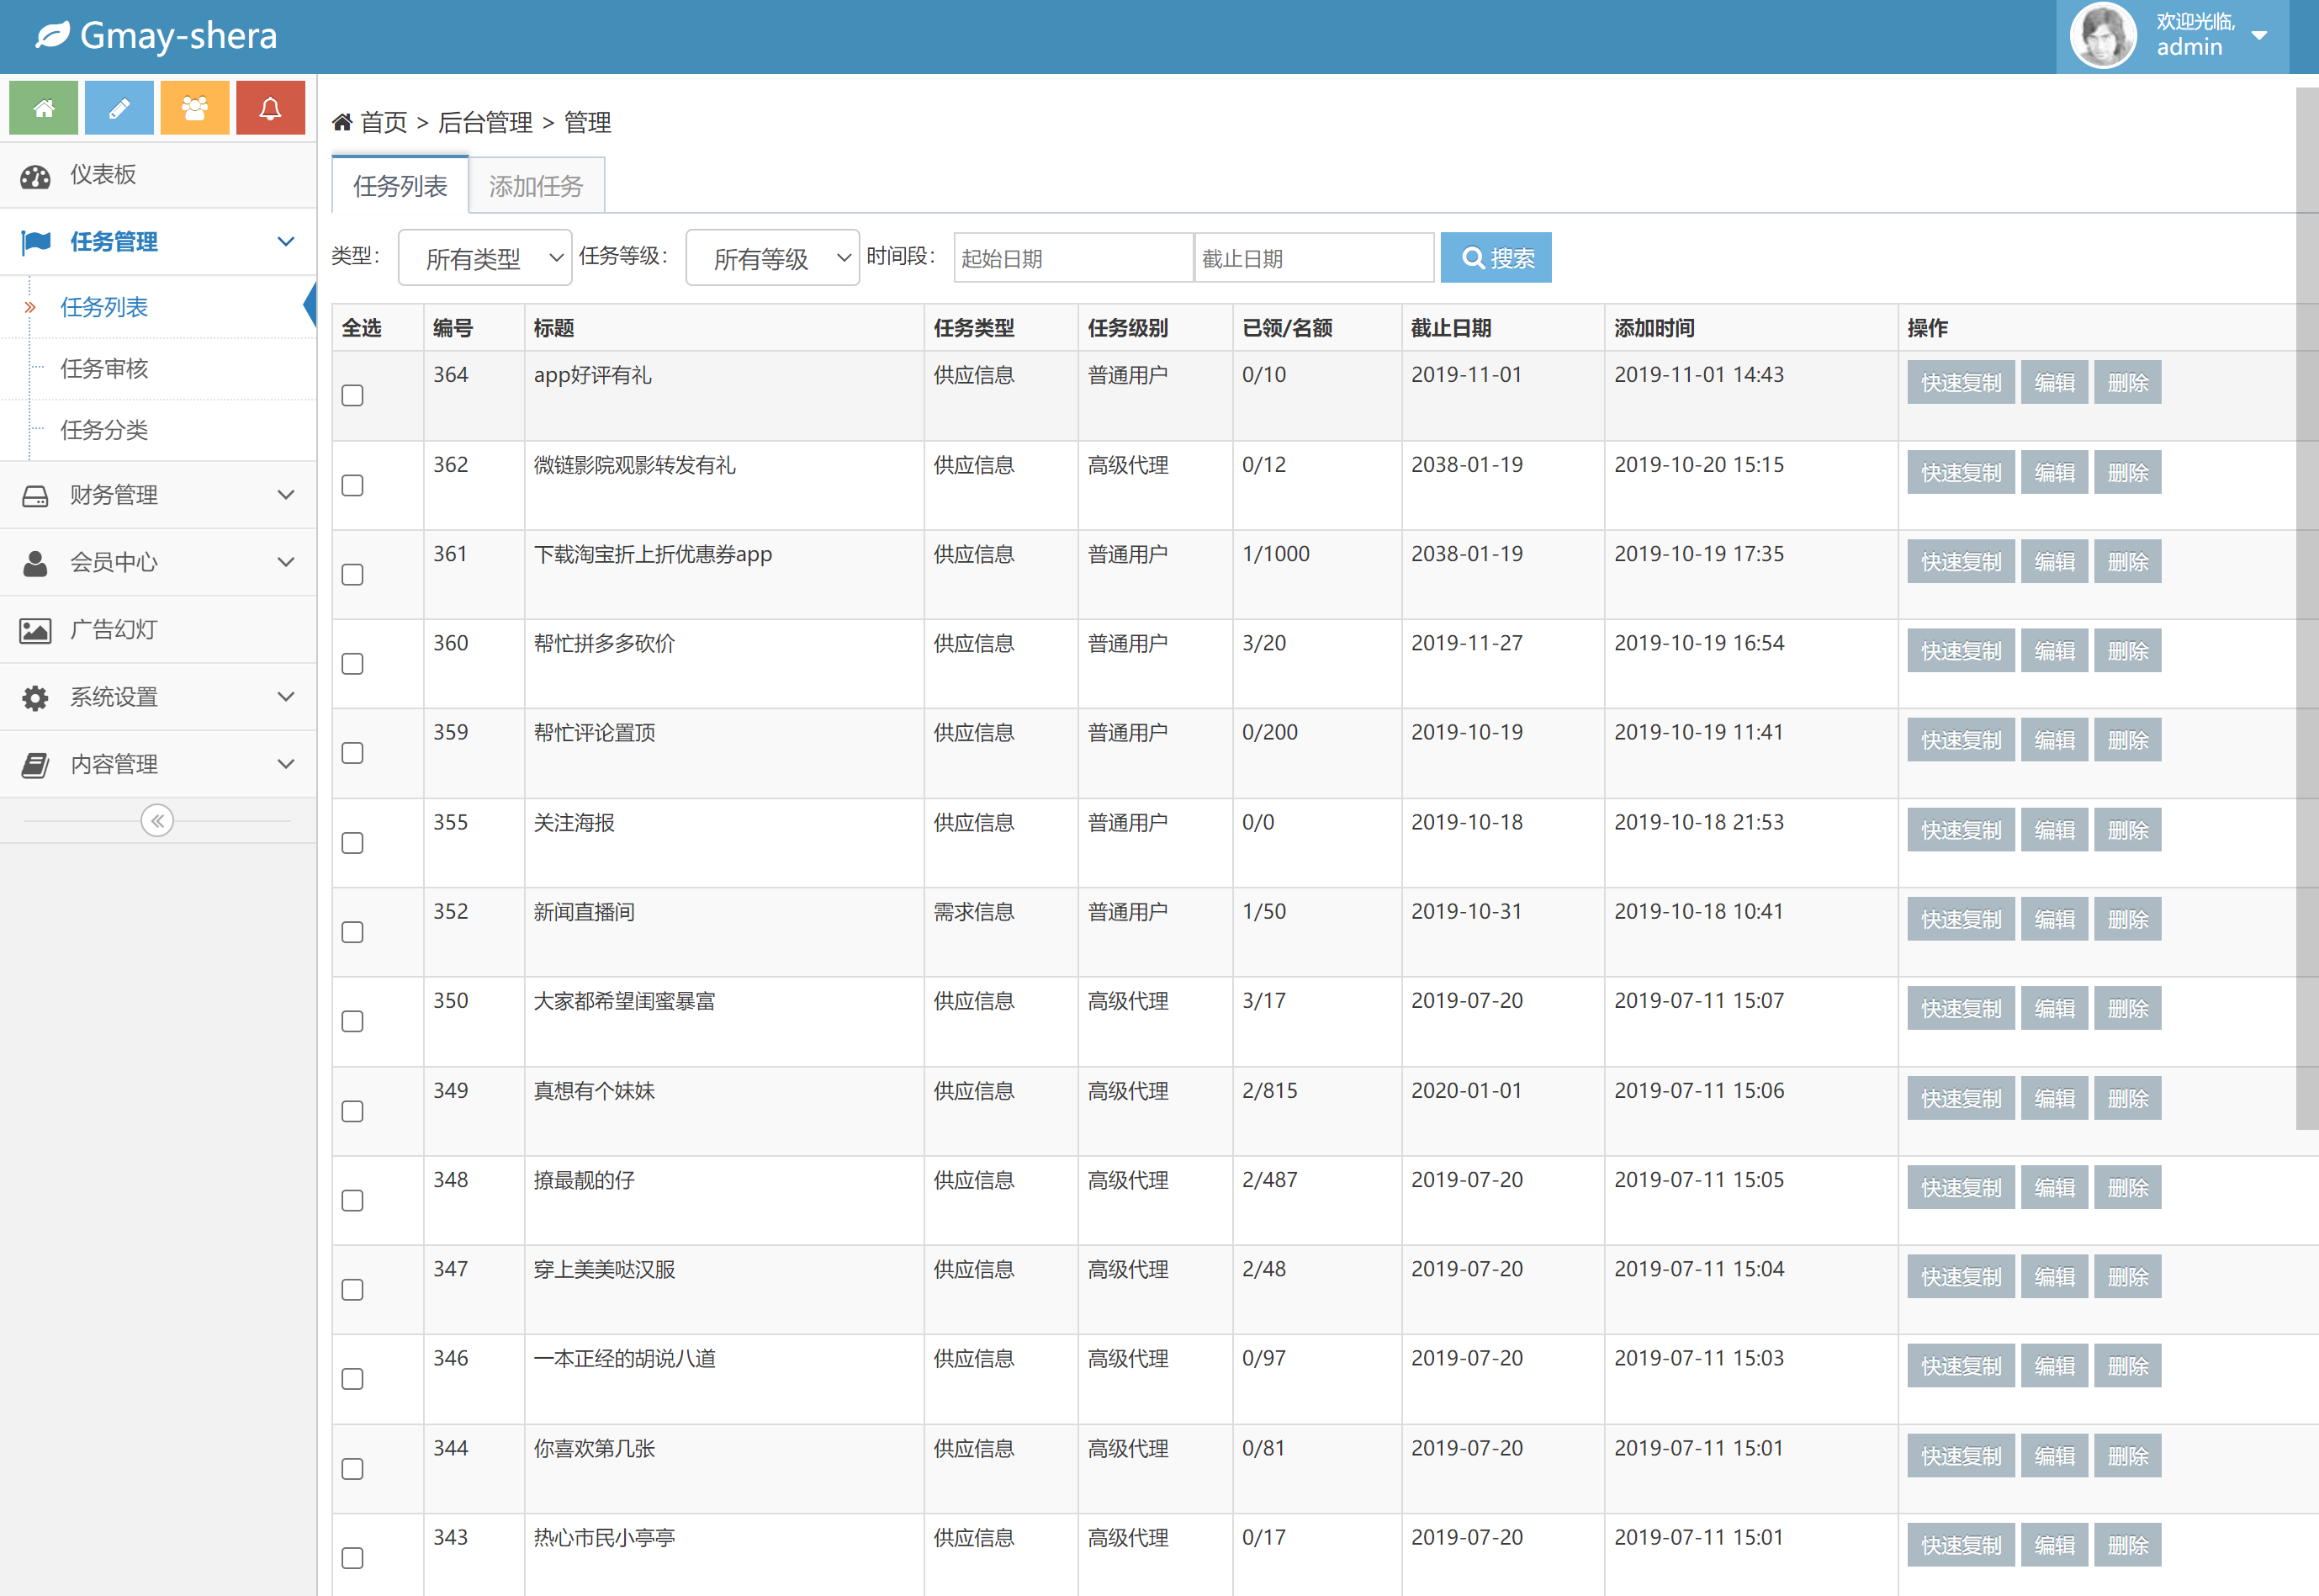The width and height of the screenshot is (2319, 1596).
Task: Click the red bell notification icon
Action: (x=270, y=108)
